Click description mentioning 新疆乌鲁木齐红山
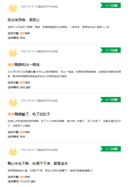This screenshot has height=187, width=131. coord(64,74)
